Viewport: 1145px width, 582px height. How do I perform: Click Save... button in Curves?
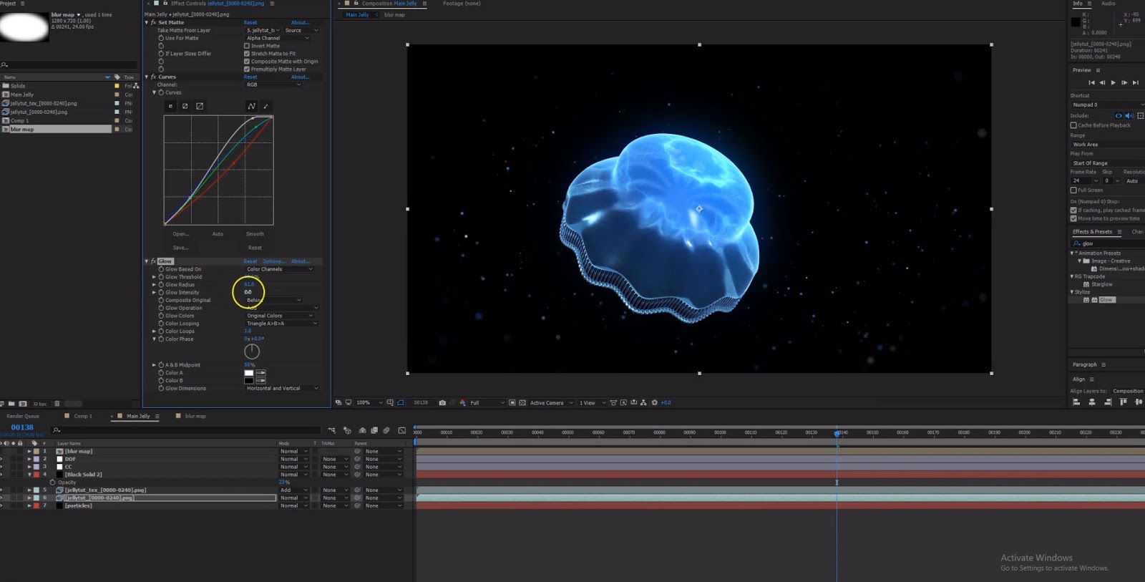[x=180, y=248]
